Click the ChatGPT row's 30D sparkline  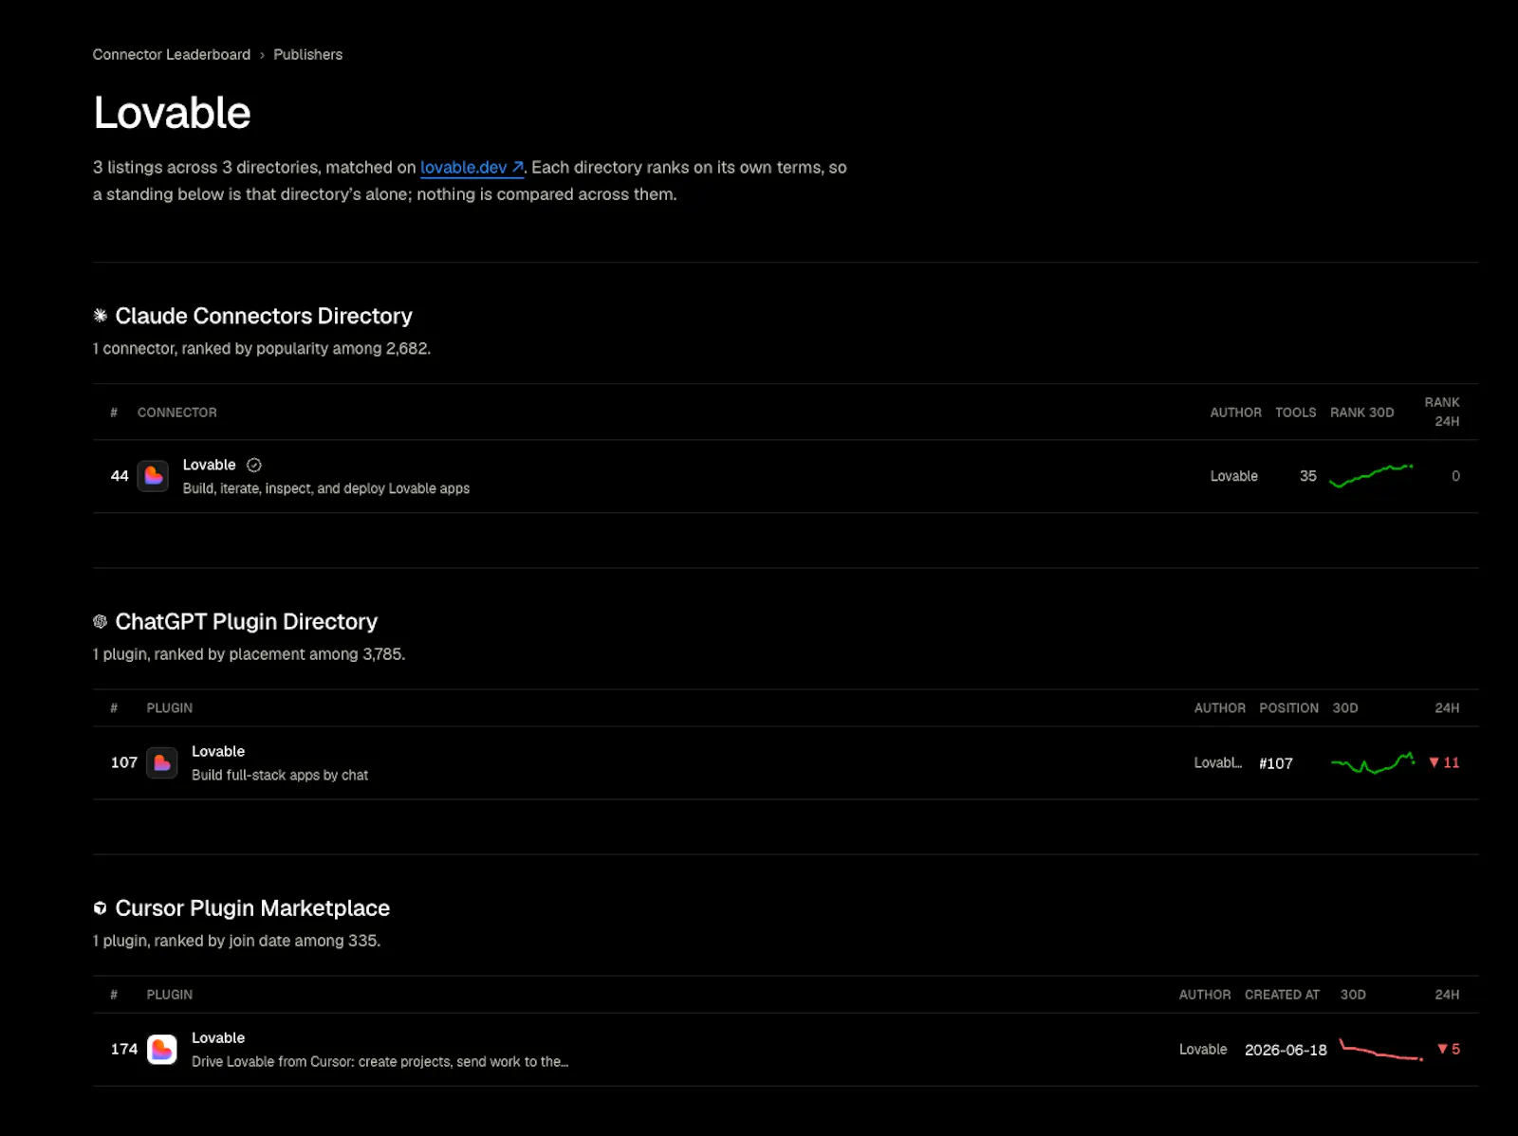tap(1374, 763)
